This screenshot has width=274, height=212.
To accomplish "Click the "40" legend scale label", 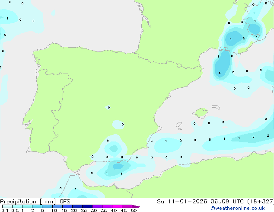I will pyautogui.click(x=114, y=210).
